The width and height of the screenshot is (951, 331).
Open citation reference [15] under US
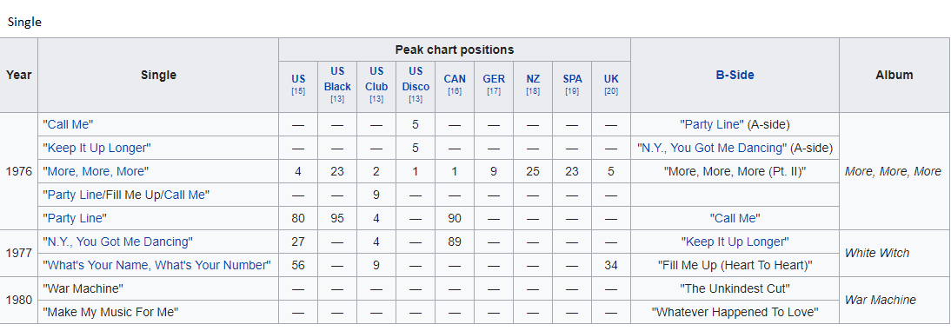coord(298,91)
